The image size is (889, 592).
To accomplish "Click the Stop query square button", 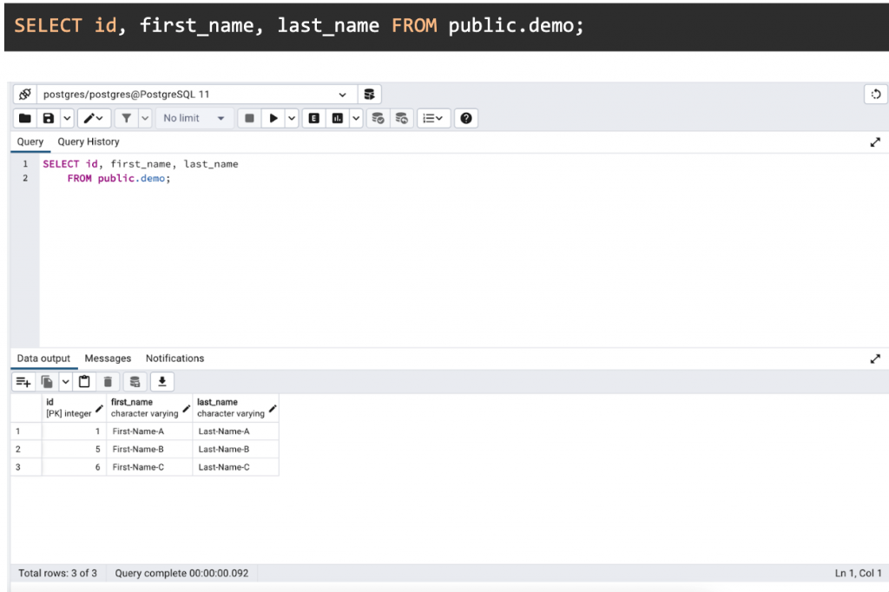I will (x=249, y=118).
